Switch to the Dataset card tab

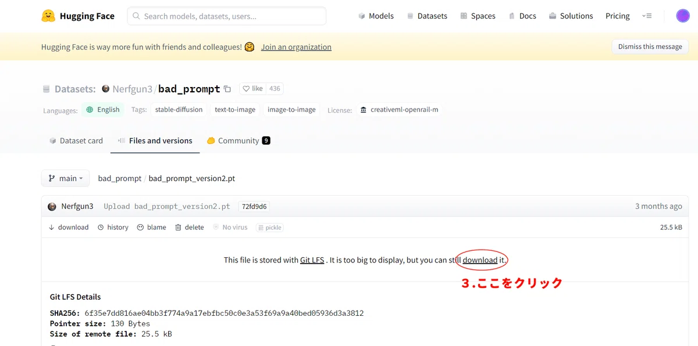click(x=76, y=140)
